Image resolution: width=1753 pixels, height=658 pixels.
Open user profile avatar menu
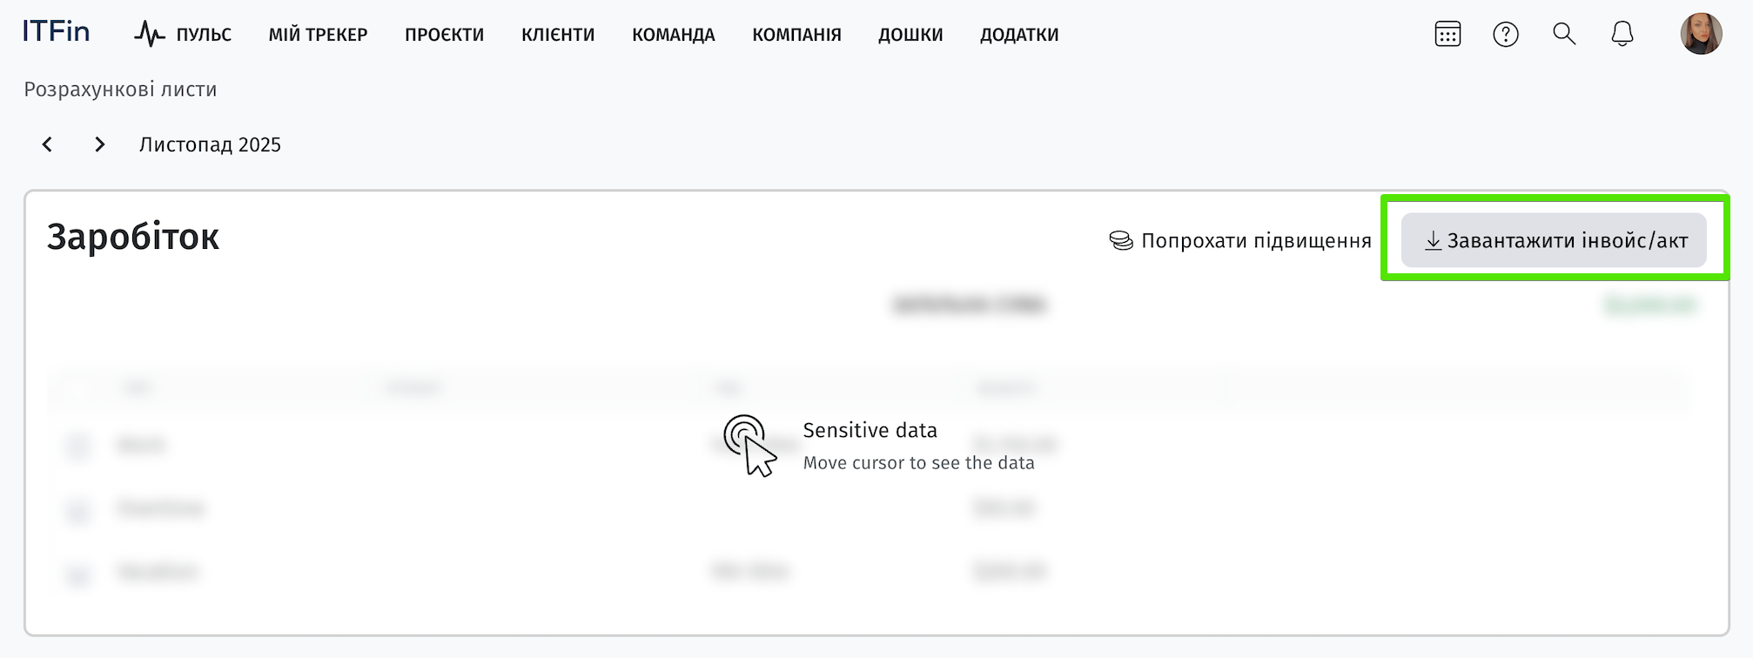1700,35
